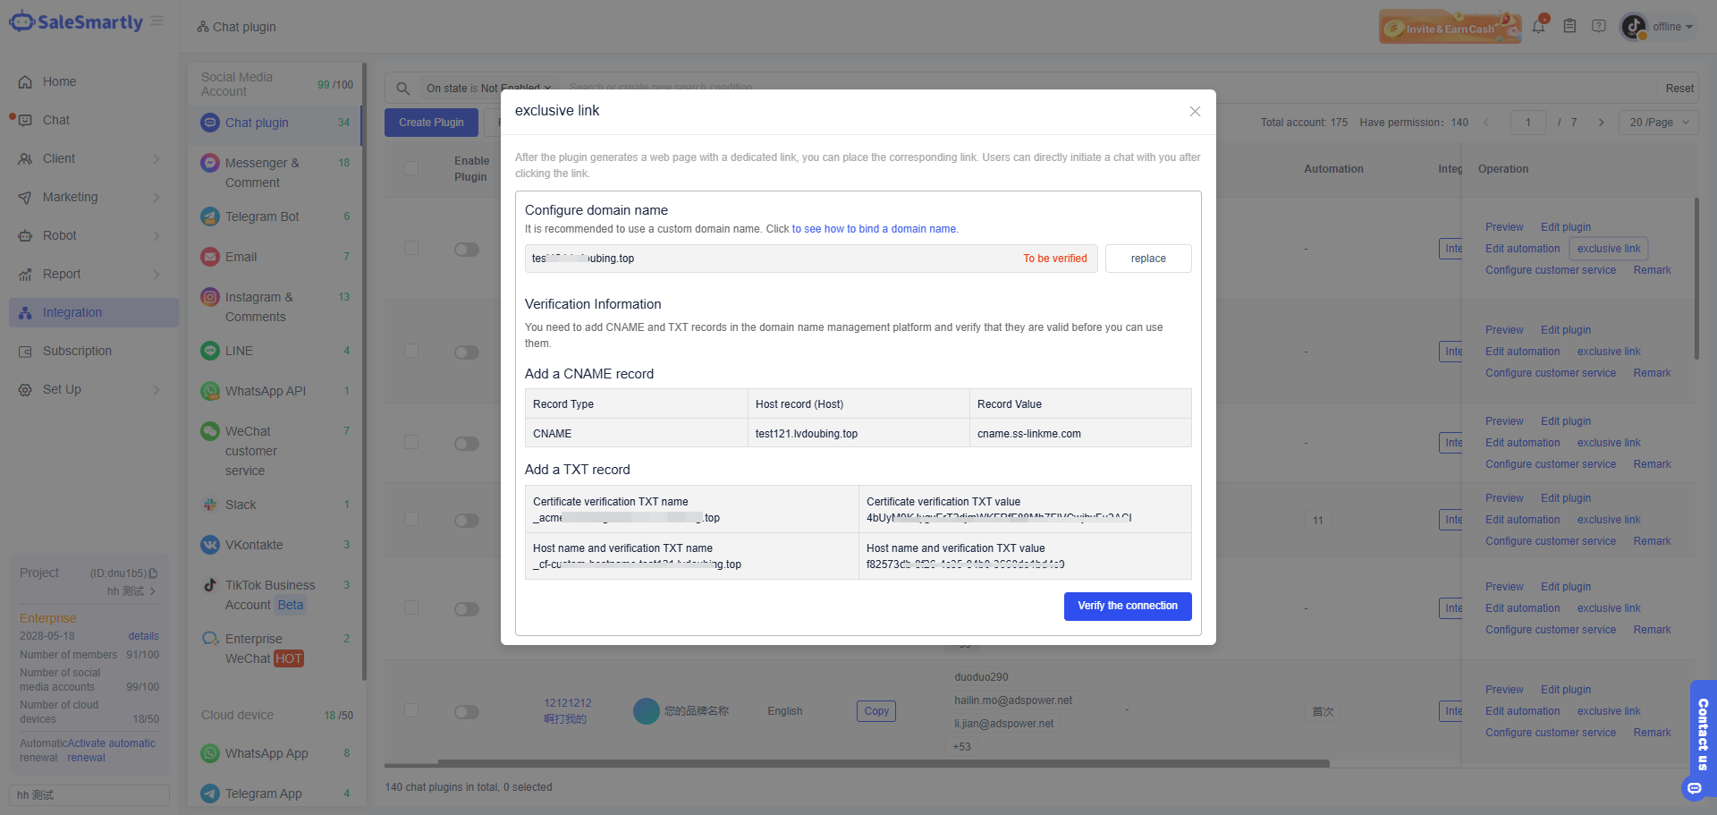Click the Invite & Earn Cash banner

(1450, 27)
